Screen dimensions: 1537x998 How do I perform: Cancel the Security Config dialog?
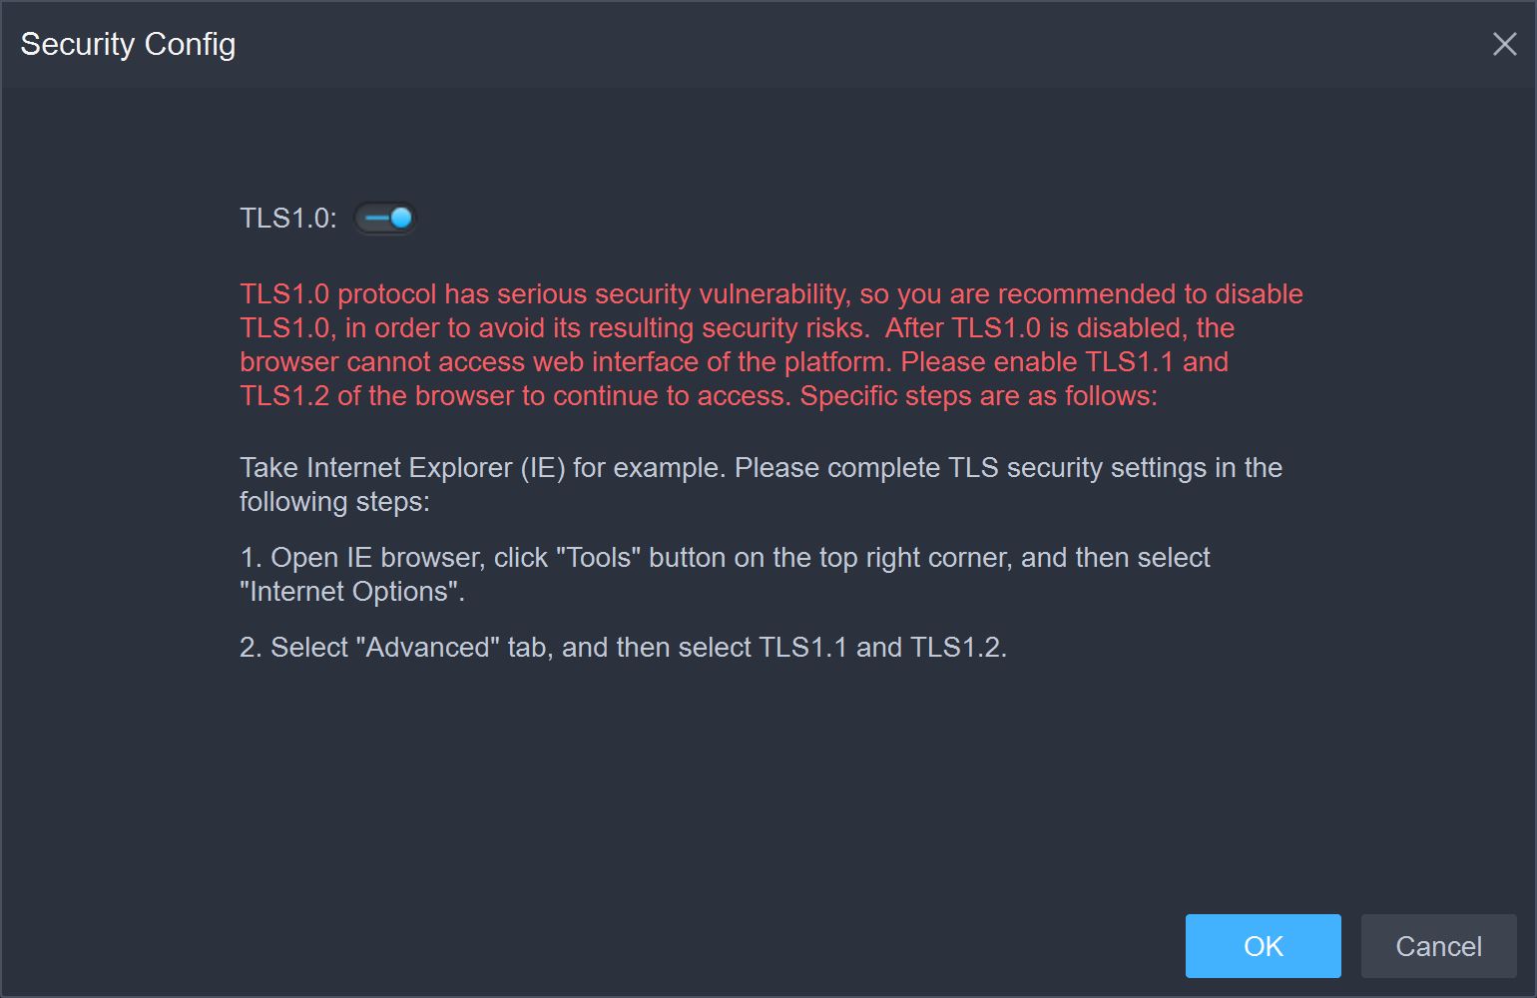[1438, 946]
